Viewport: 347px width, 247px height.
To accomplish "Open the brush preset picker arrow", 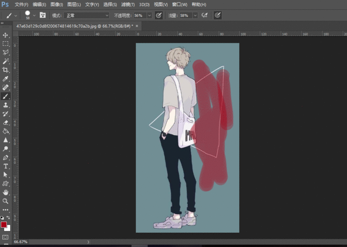I will 34,15.
